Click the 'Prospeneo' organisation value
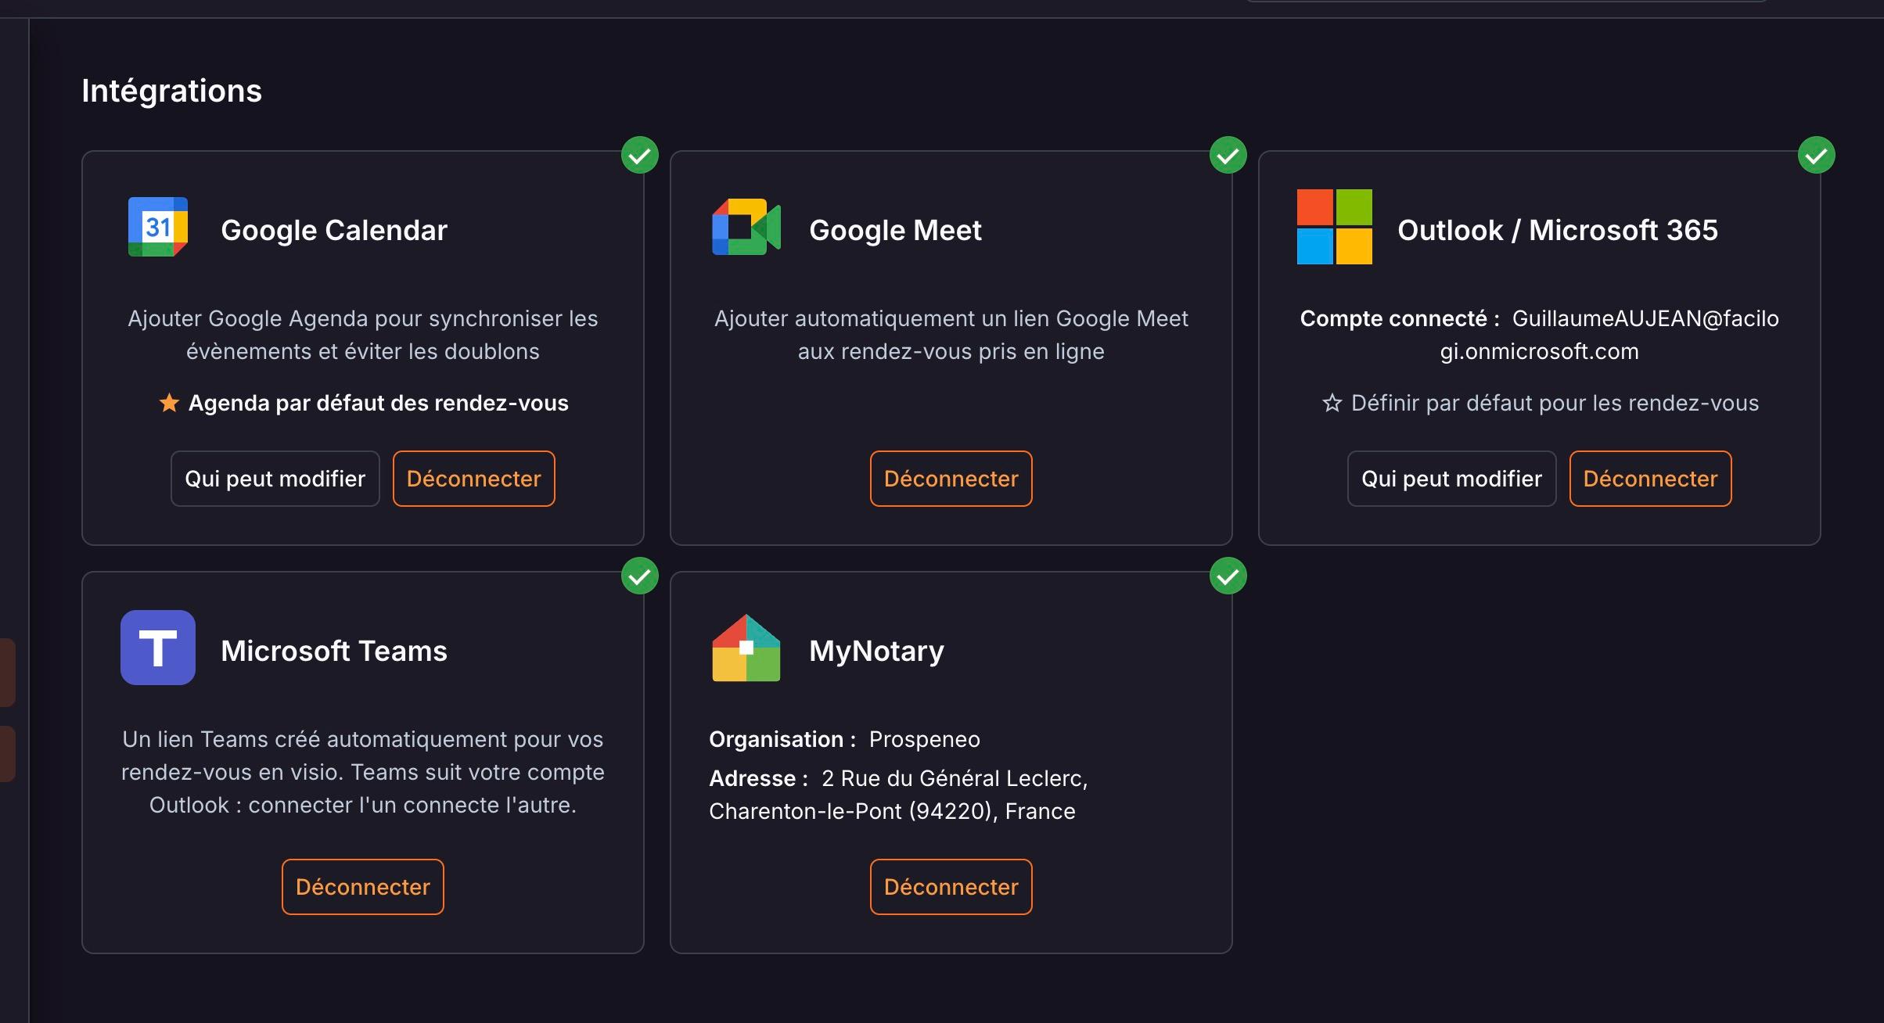 (x=924, y=739)
